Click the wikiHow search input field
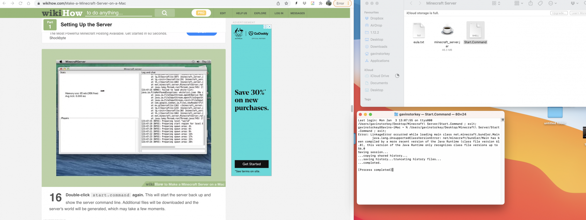586x220 pixels. pyautogui.click(x=119, y=13)
